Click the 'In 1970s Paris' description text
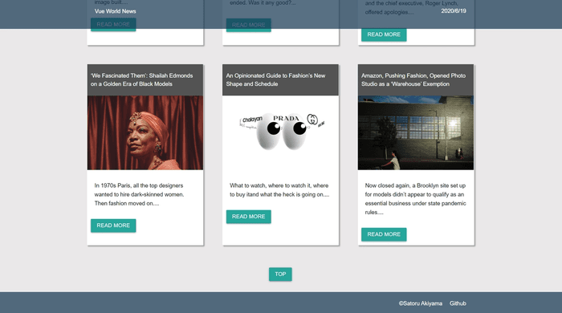The width and height of the screenshot is (562, 313). (x=139, y=194)
